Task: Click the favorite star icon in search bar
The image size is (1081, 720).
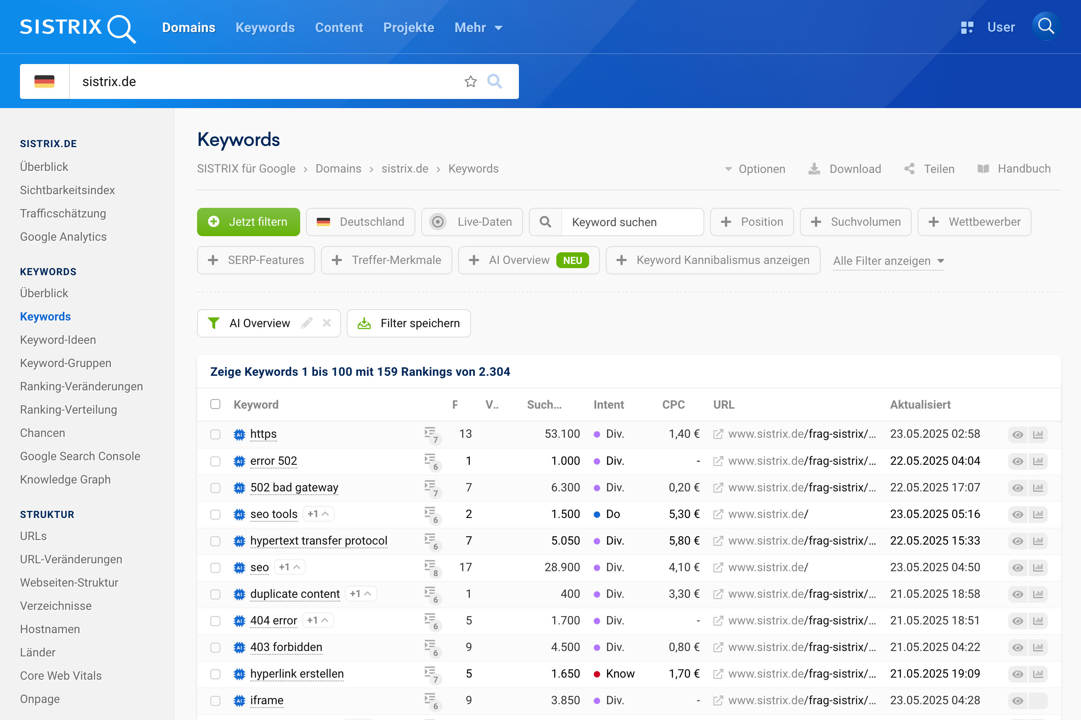Action: pyautogui.click(x=470, y=81)
